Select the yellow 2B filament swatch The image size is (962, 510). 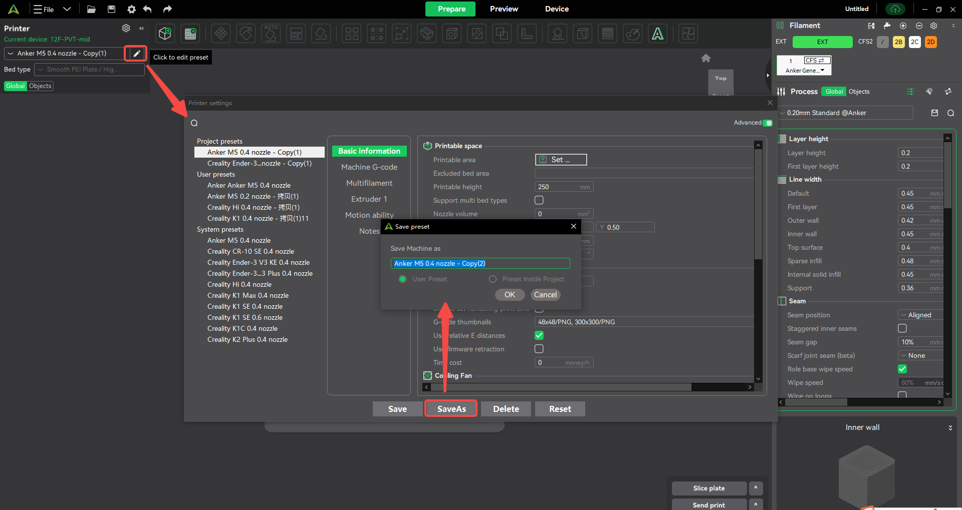point(898,42)
